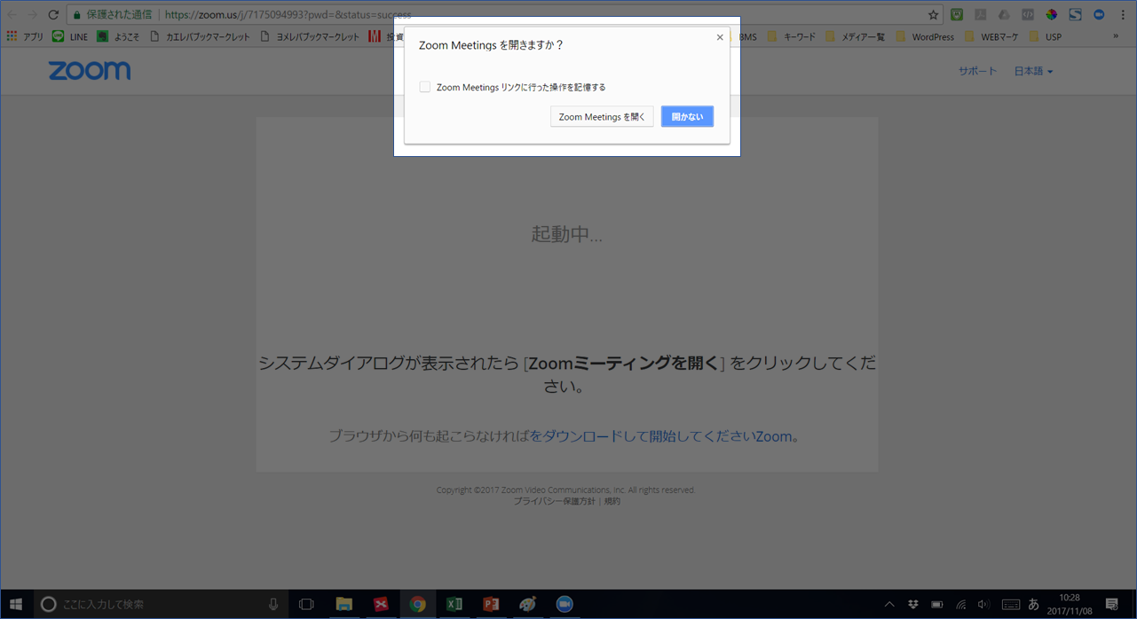Open the WordPress bookmark folder

(x=925, y=36)
